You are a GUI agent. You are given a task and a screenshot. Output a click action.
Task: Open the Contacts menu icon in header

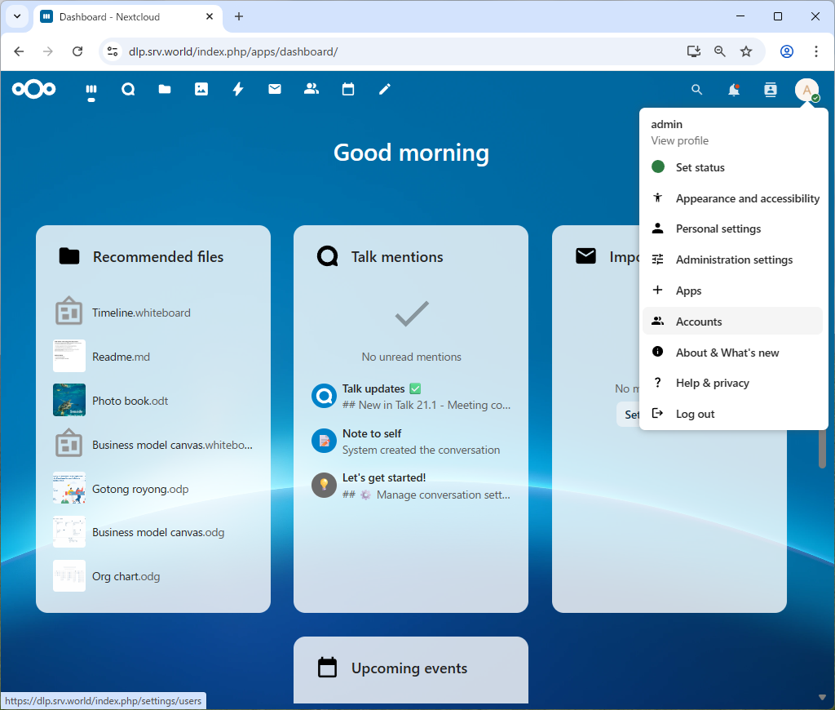(771, 90)
